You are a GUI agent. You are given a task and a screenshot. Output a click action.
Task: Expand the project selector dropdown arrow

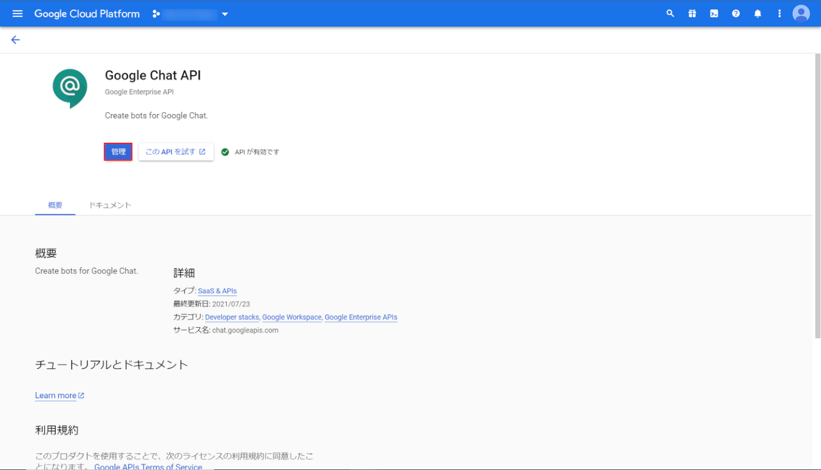(x=225, y=14)
